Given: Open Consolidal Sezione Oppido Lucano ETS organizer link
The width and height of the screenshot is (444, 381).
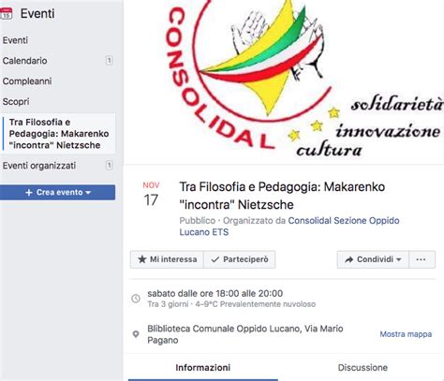Looking at the screenshot, I should click(x=289, y=227).
